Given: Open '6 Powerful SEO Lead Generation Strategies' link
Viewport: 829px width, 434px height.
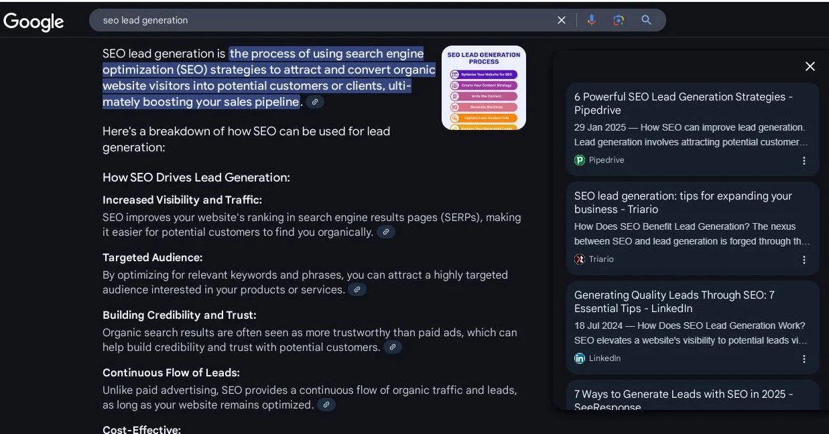Looking at the screenshot, I should pos(684,103).
